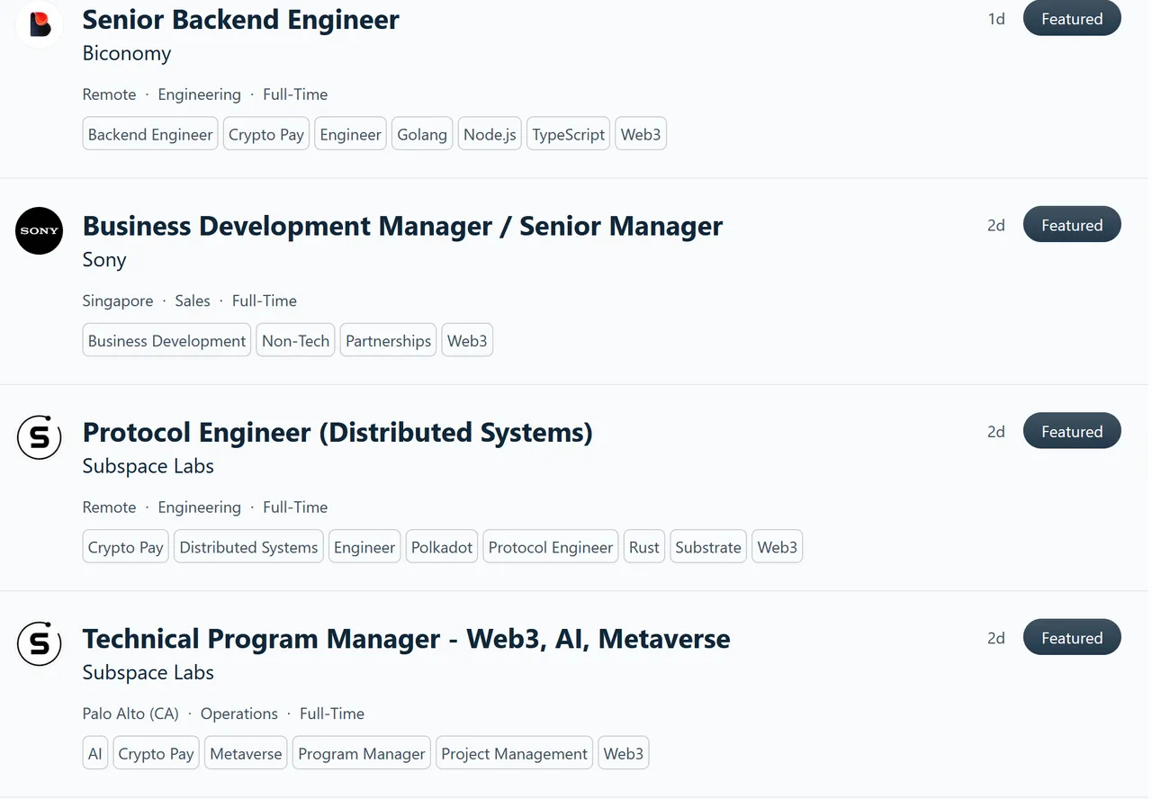Open Protocol Engineer (Distributed Systems) listing
Screen dimensions: 1152x799
(x=337, y=432)
